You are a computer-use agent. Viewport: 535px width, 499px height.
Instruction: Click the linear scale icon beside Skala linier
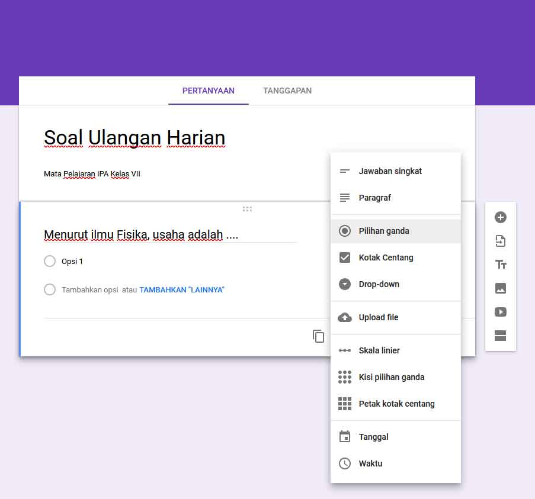345,350
